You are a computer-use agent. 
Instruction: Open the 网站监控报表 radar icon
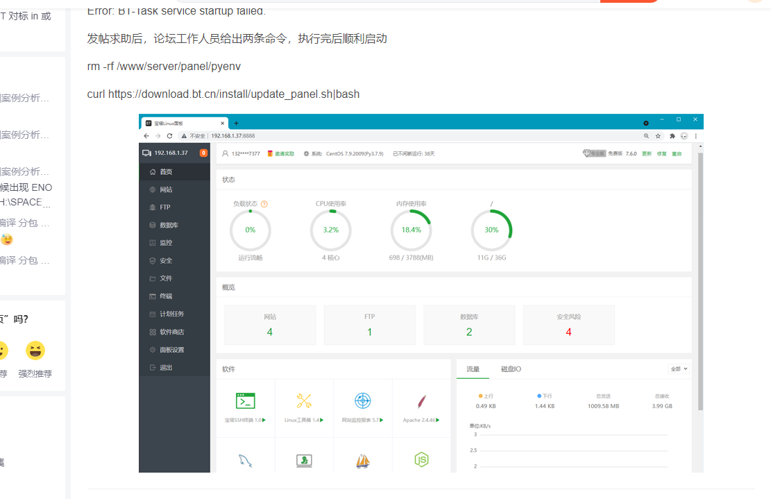(363, 400)
